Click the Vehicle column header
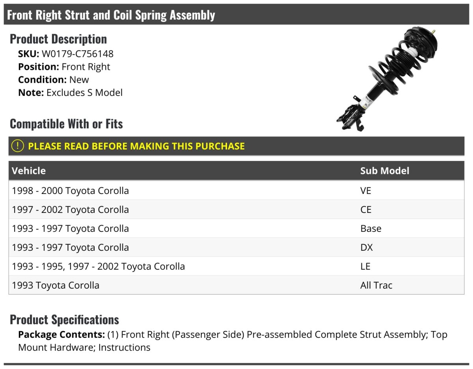473x369 pixels. pos(29,171)
